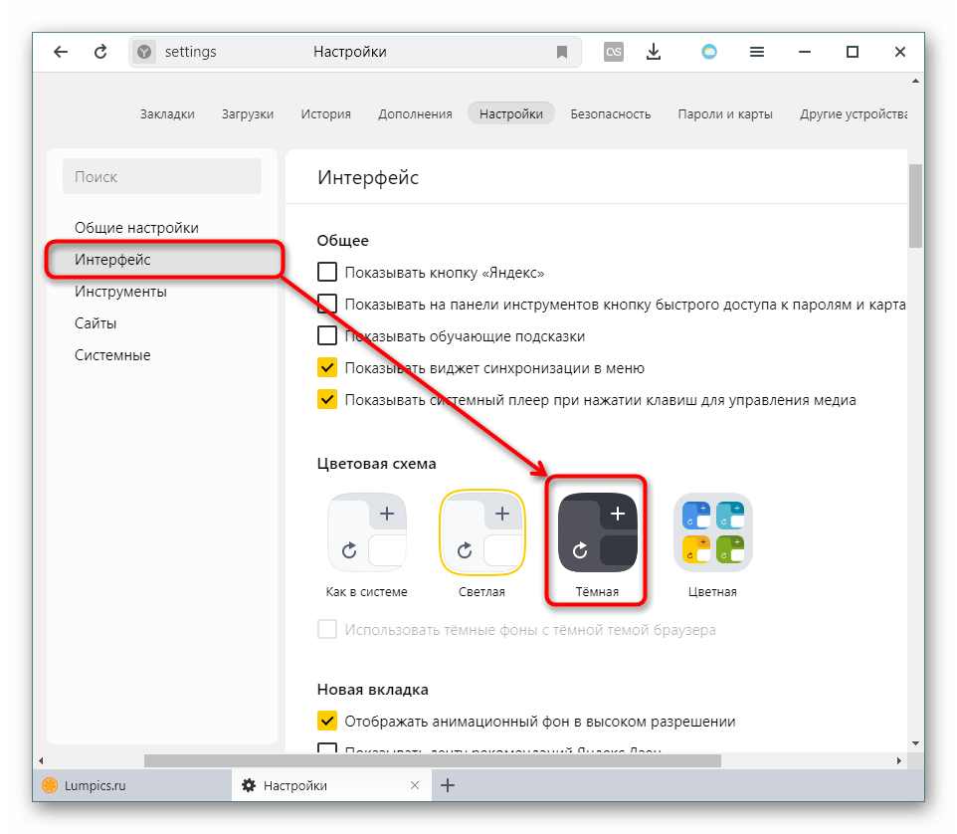
Task: Open downloads via the download arrow icon
Action: [654, 52]
